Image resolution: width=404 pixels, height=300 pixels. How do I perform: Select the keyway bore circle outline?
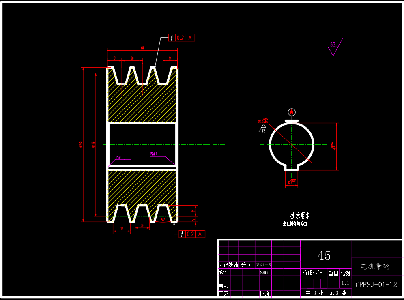point(292,146)
